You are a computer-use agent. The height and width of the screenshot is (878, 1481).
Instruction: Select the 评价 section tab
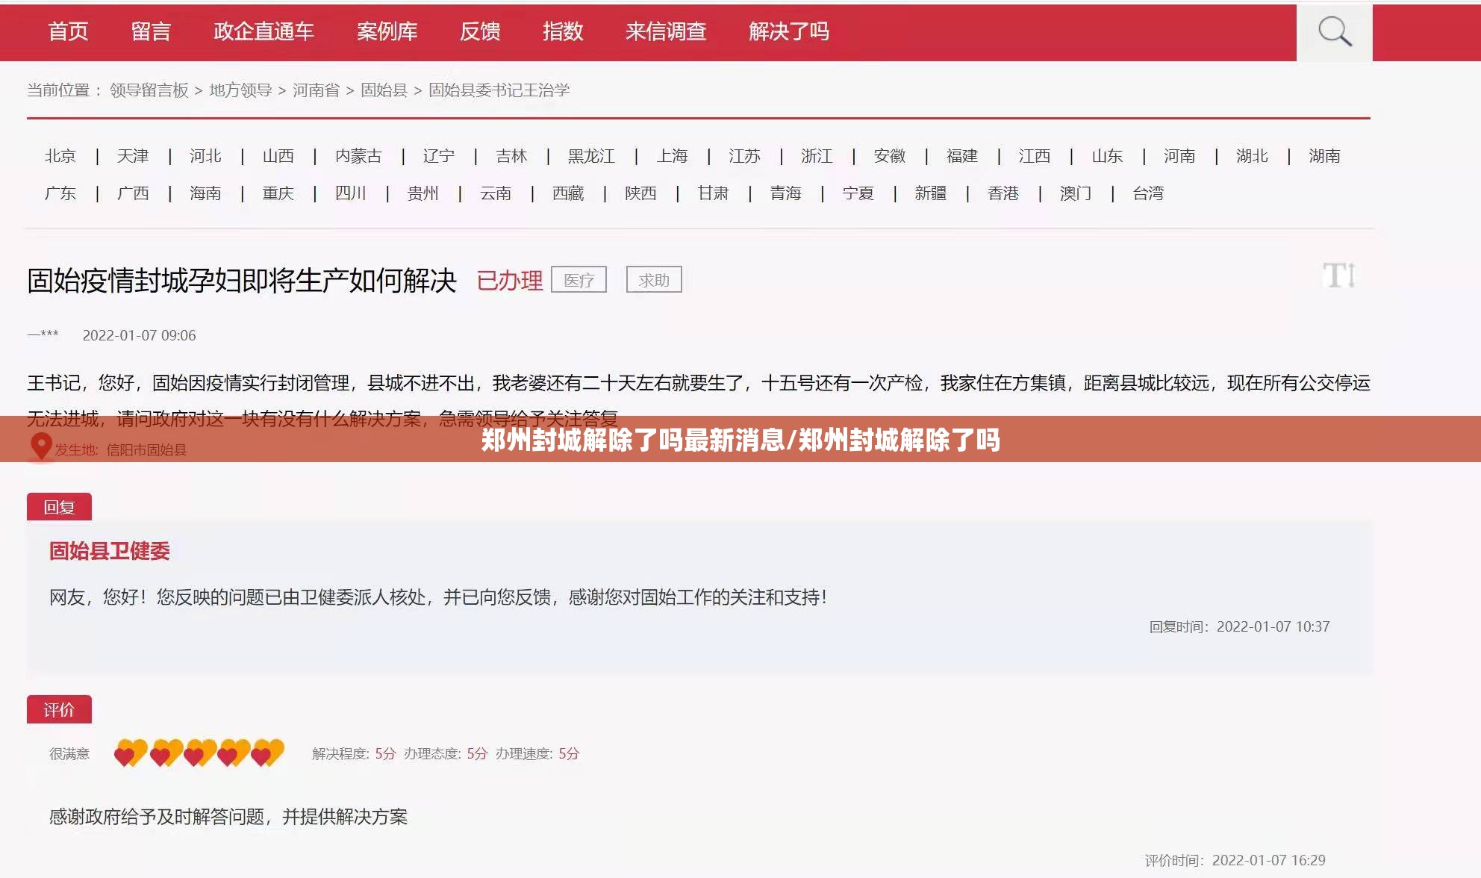[59, 709]
